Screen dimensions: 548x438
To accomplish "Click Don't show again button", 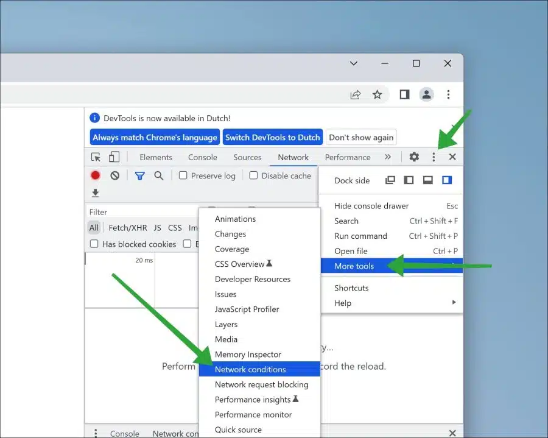I will [361, 138].
